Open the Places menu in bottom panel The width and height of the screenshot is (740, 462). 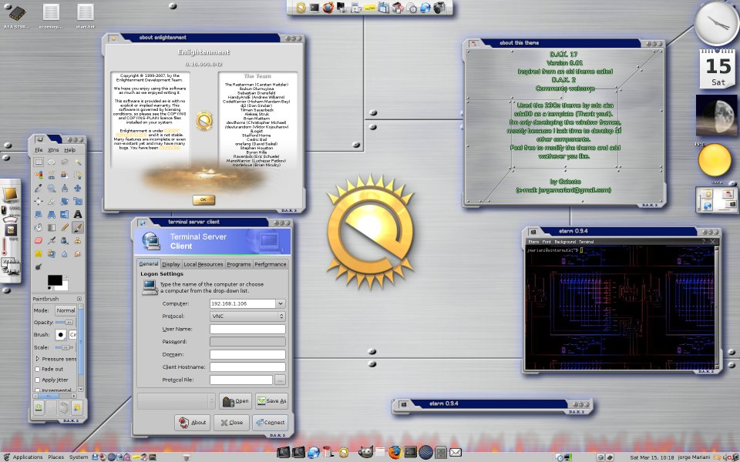point(55,457)
